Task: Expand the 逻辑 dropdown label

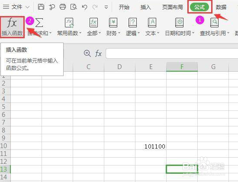Action: coord(133,33)
